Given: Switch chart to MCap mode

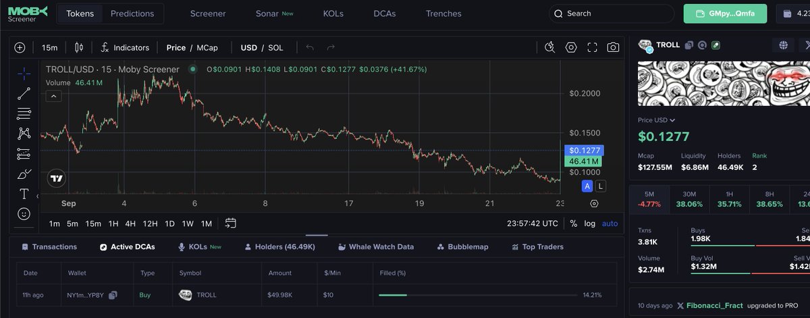Looking at the screenshot, I should [x=208, y=47].
